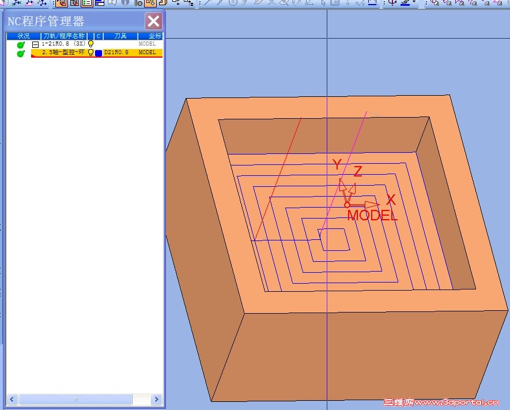This screenshot has width=510, height=410.
Task: Click the green check status of 1-21R0.8 (3X)
Action: coord(21,44)
